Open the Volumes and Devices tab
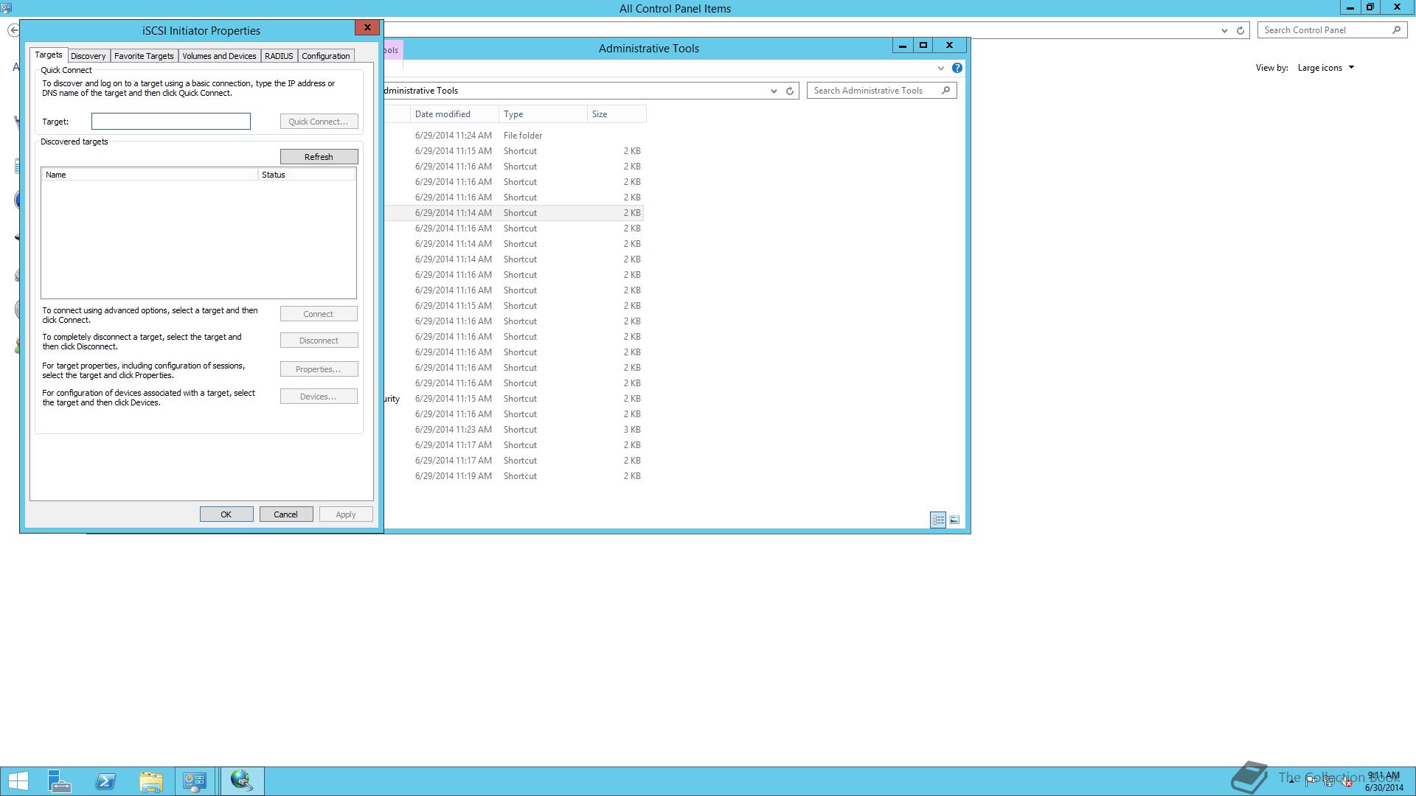The image size is (1416, 796). point(219,56)
